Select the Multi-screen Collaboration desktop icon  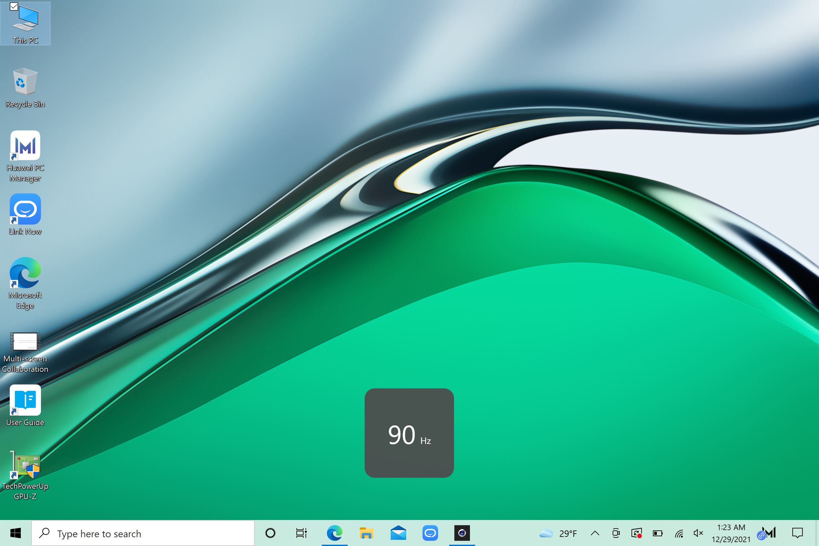click(x=25, y=342)
